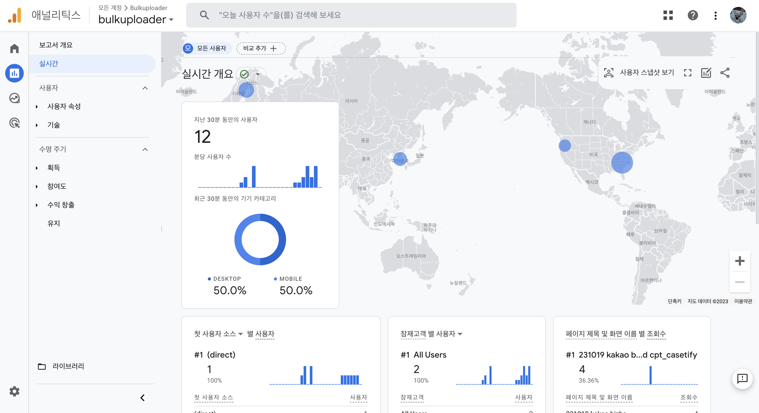Click the #1 (direct) source entry

(x=215, y=355)
